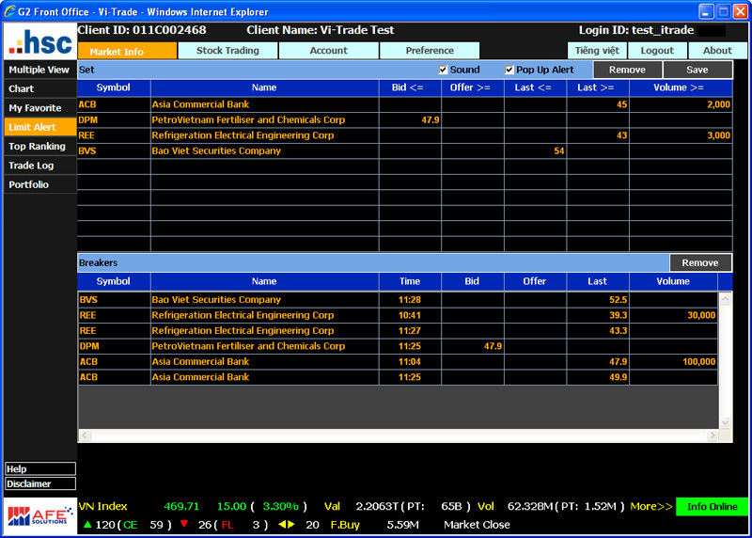Disable the Pop Up Alert checkbox
752x538 pixels.
click(509, 70)
